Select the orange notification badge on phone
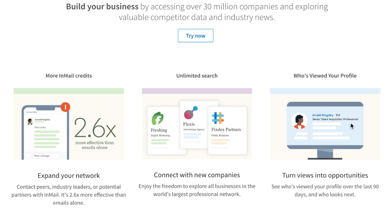390x210 pixels. pyautogui.click(x=66, y=107)
